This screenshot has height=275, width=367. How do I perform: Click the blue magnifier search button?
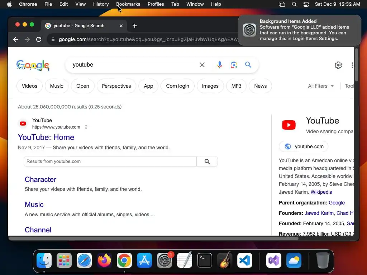click(248, 64)
